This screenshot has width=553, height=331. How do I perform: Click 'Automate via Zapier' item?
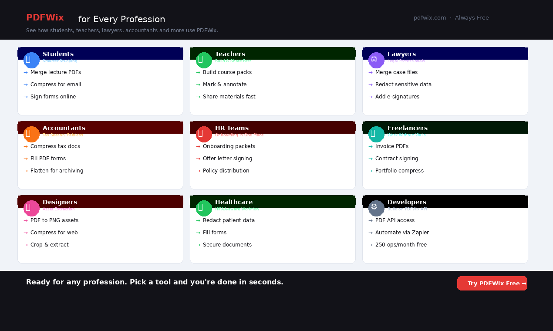pos(402,233)
